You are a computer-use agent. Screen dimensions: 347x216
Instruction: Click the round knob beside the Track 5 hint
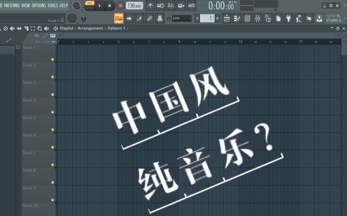(72, 18)
